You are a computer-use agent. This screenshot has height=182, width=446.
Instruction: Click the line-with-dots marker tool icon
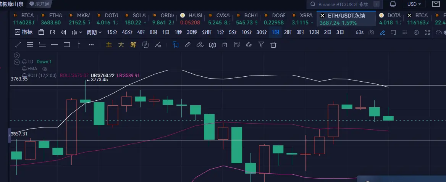click(158, 45)
